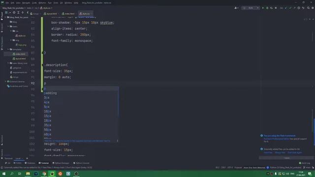Select layout.html in the project tree
Screen dimensions: 315x177
tap(19, 59)
